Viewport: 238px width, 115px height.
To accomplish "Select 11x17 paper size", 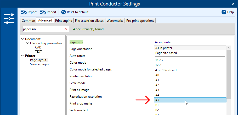I will tap(190, 60).
